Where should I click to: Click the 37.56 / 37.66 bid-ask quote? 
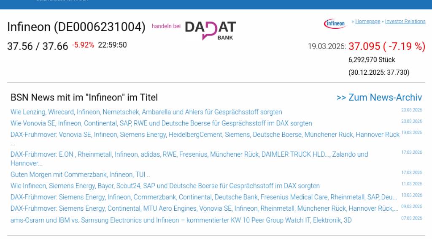tap(38, 46)
